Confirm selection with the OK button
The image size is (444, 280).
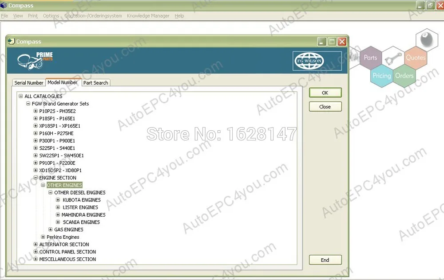tap(325, 93)
